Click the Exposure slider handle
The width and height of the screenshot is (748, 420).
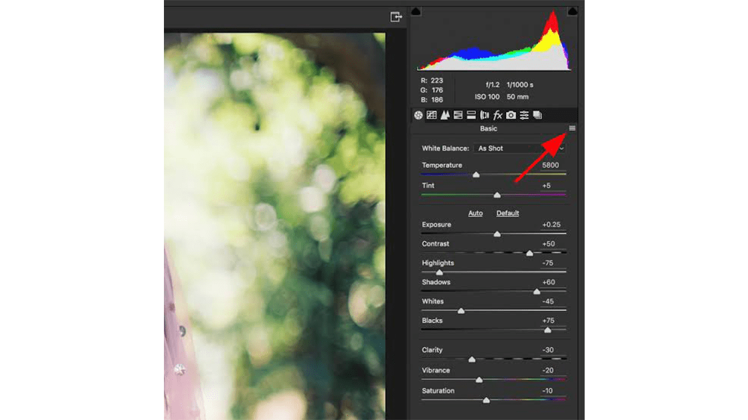pos(497,234)
